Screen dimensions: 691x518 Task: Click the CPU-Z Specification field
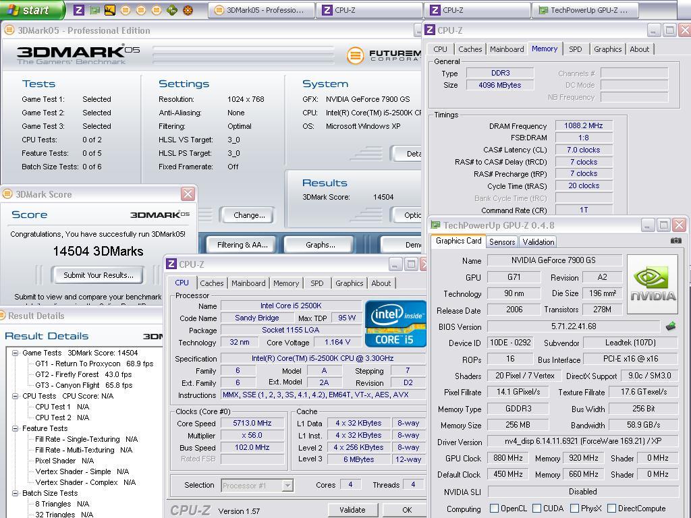pos(323,359)
